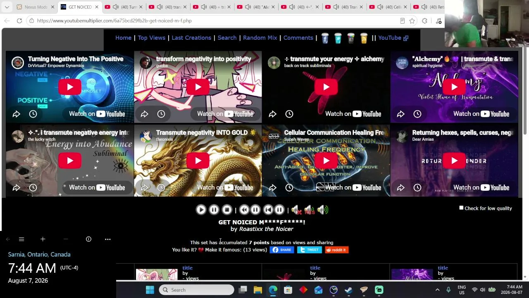This screenshot has width=529, height=298.
Task: Show hidden icons in the system tray
Action: (x=437, y=290)
